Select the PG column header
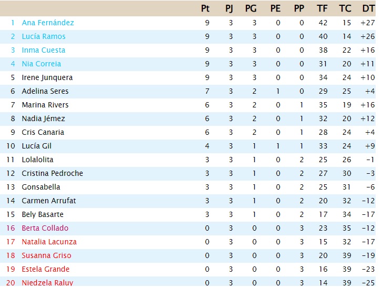The image size is (383, 287). point(251,8)
